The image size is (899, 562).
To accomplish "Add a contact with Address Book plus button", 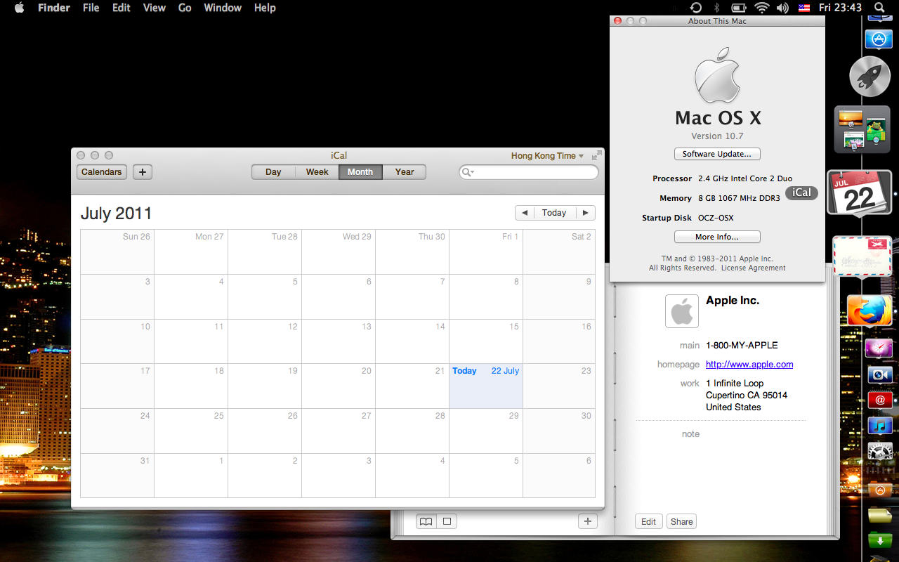I will (x=588, y=521).
